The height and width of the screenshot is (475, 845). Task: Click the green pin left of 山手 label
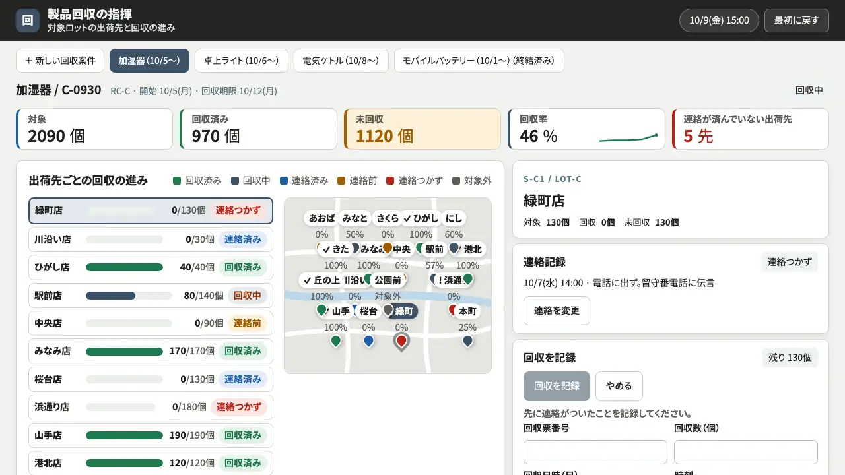(x=321, y=309)
